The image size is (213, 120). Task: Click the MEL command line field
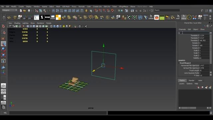58,113
